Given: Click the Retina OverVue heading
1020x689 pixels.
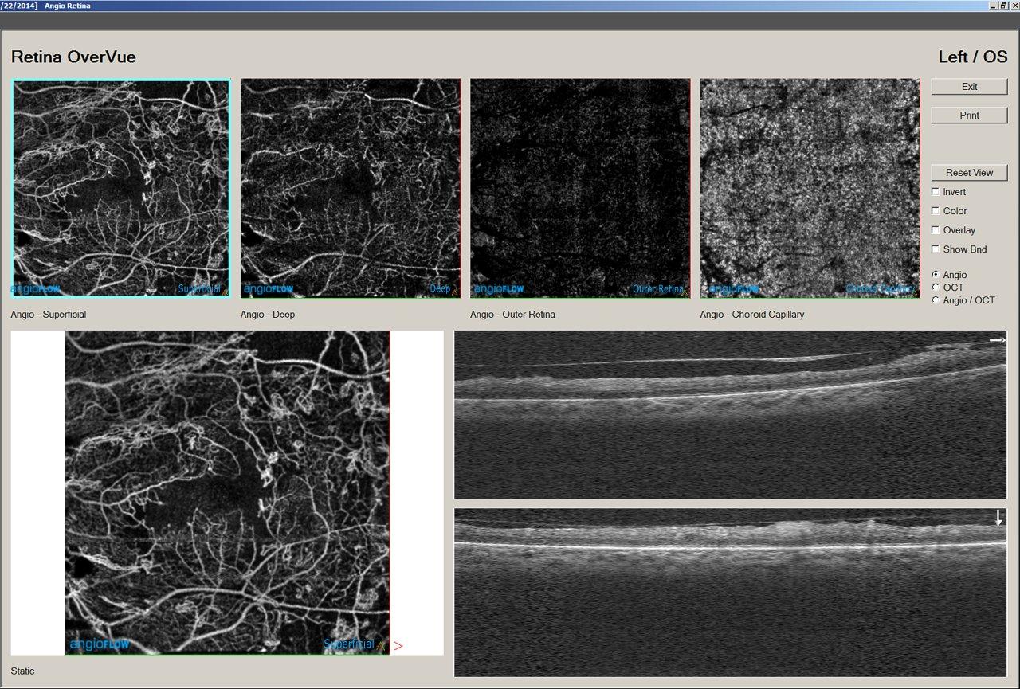Looking at the screenshot, I should (73, 57).
